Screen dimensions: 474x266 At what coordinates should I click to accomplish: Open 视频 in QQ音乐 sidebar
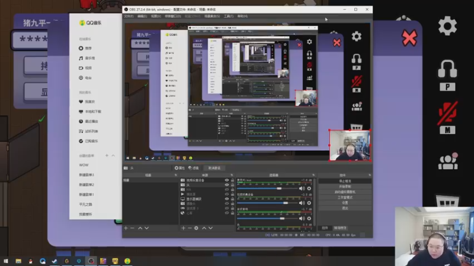tap(85, 68)
